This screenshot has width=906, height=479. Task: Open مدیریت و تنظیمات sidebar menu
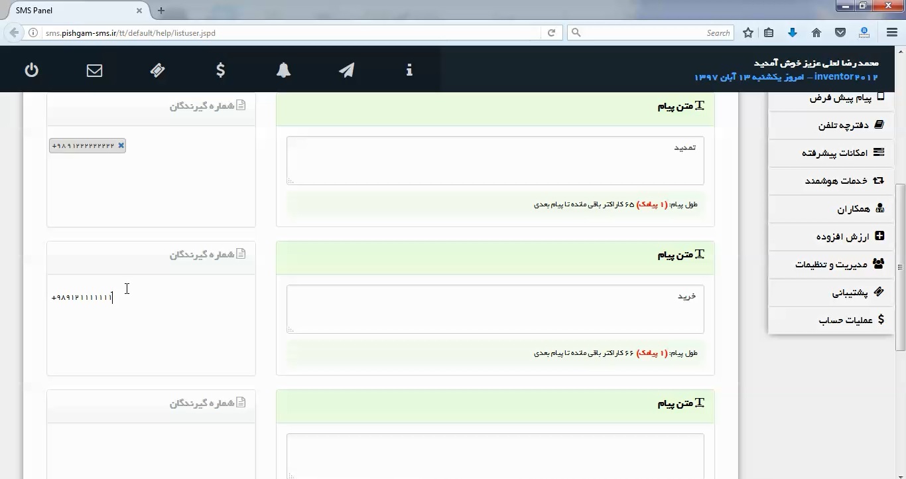click(830, 264)
